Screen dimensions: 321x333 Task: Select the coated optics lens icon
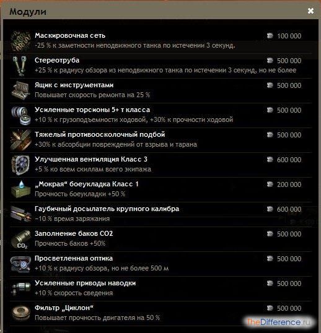(20, 264)
